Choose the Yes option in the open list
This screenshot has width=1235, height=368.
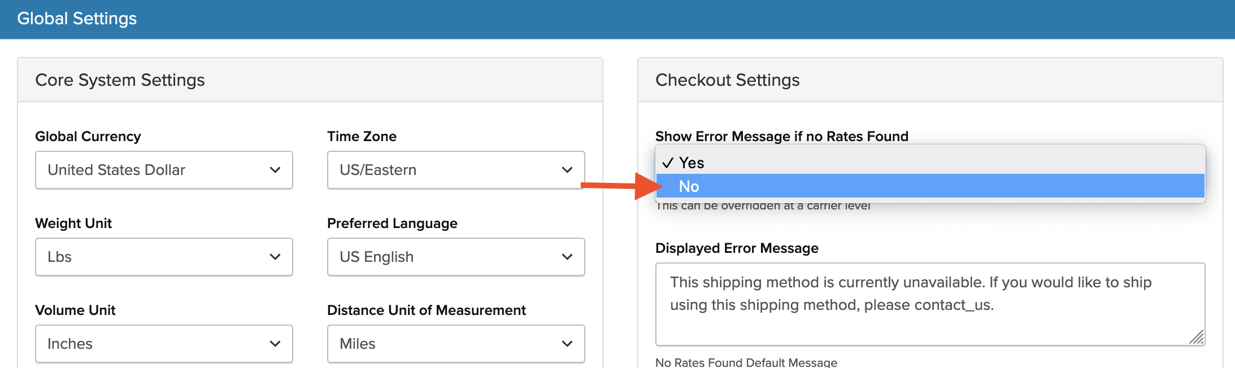[x=692, y=163]
